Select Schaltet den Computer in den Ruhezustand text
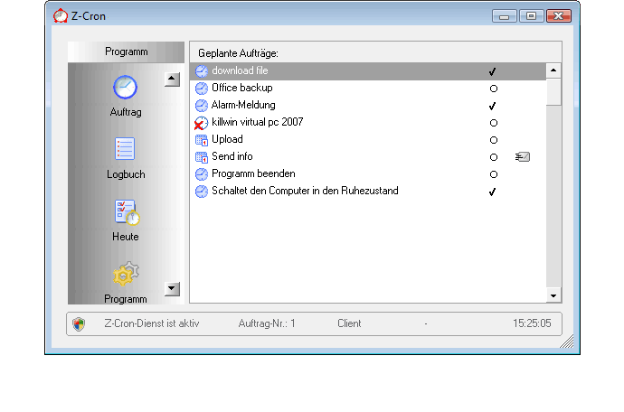The height and width of the screenshot is (412, 624). pyautogui.click(x=305, y=191)
